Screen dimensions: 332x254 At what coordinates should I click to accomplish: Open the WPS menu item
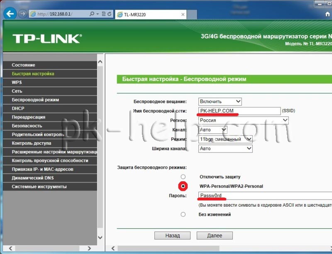point(50,82)
